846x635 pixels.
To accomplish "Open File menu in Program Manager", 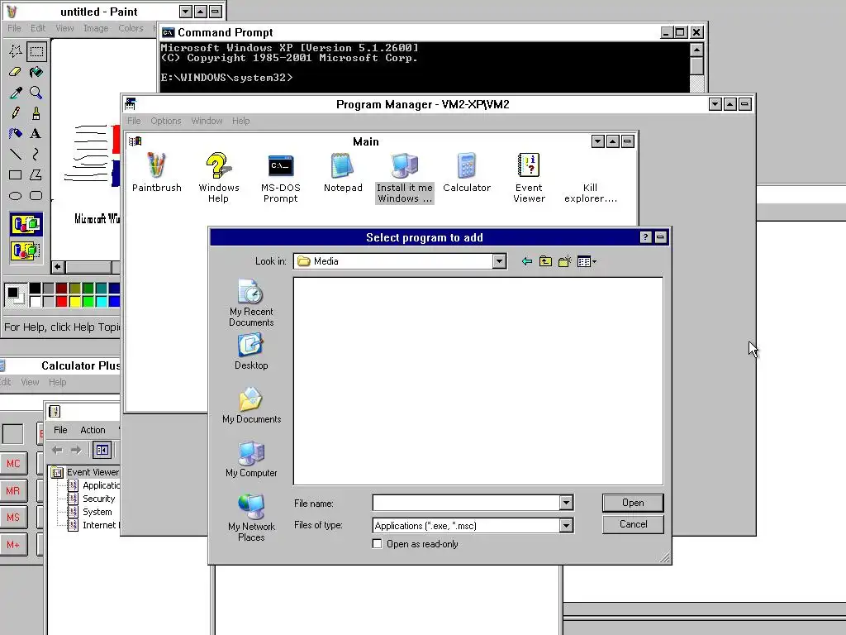I will point(134,121).
